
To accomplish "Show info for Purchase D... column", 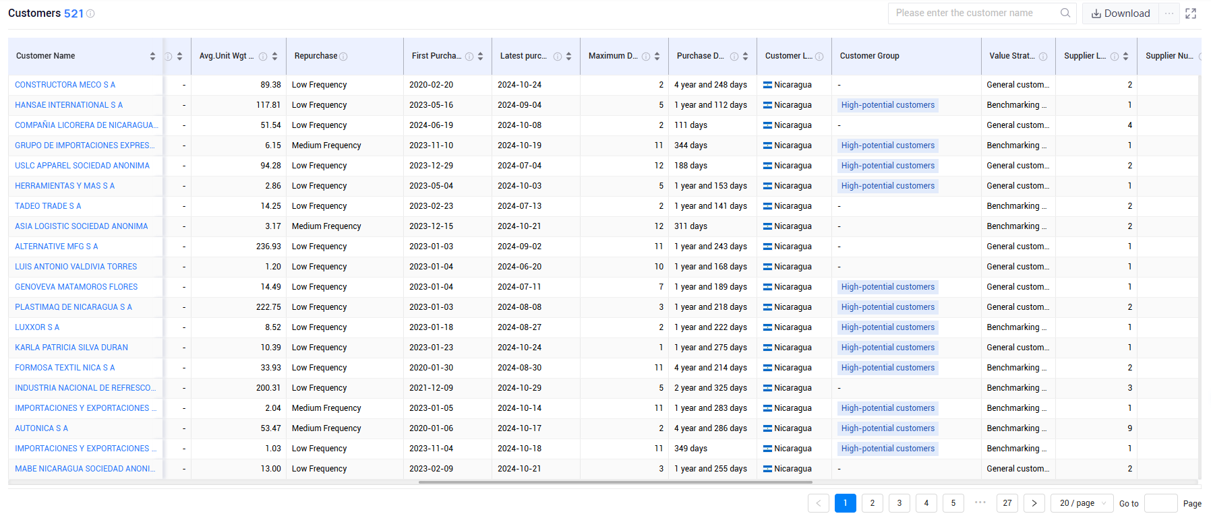I will (x=734, y=57).
